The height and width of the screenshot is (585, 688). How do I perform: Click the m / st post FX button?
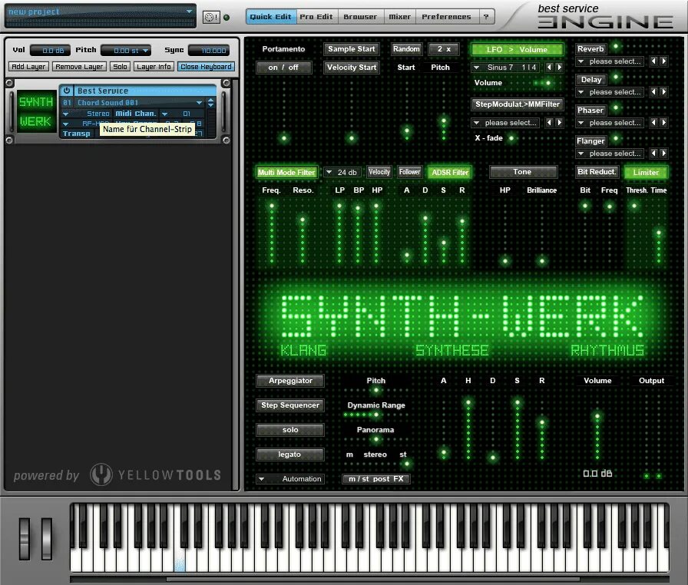click(x=376, y=479)
